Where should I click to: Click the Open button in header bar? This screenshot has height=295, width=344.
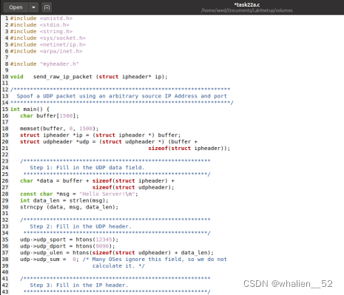tap(16, 7)
